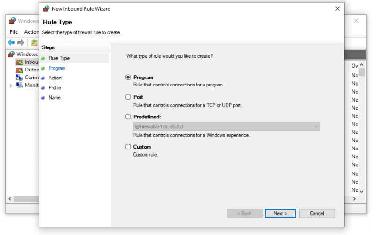Viewport: 376px width, 235px height.
Task: Click the Program step link in Steps
Action: 57,68
